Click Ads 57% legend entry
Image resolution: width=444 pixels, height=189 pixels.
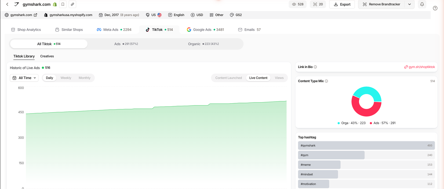(382, 123)
